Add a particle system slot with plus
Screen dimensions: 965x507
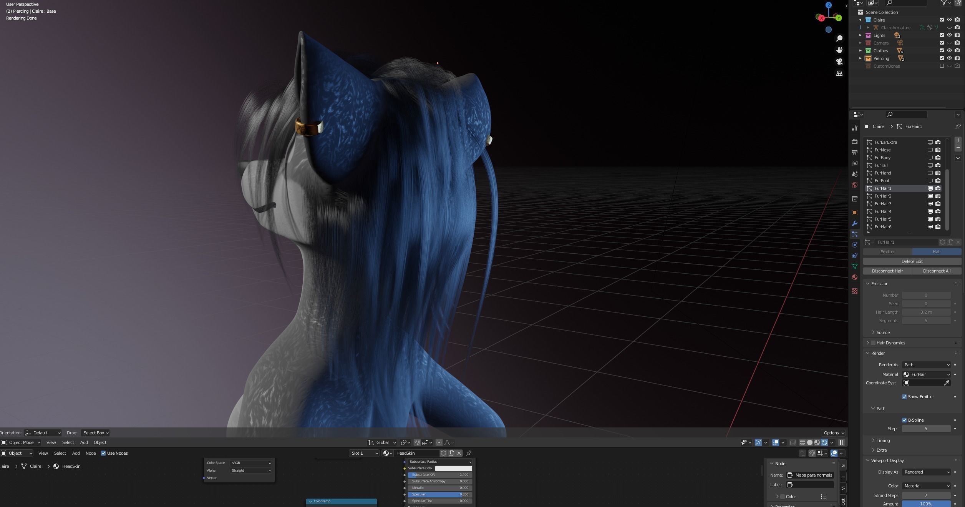[x=958, y=140]
